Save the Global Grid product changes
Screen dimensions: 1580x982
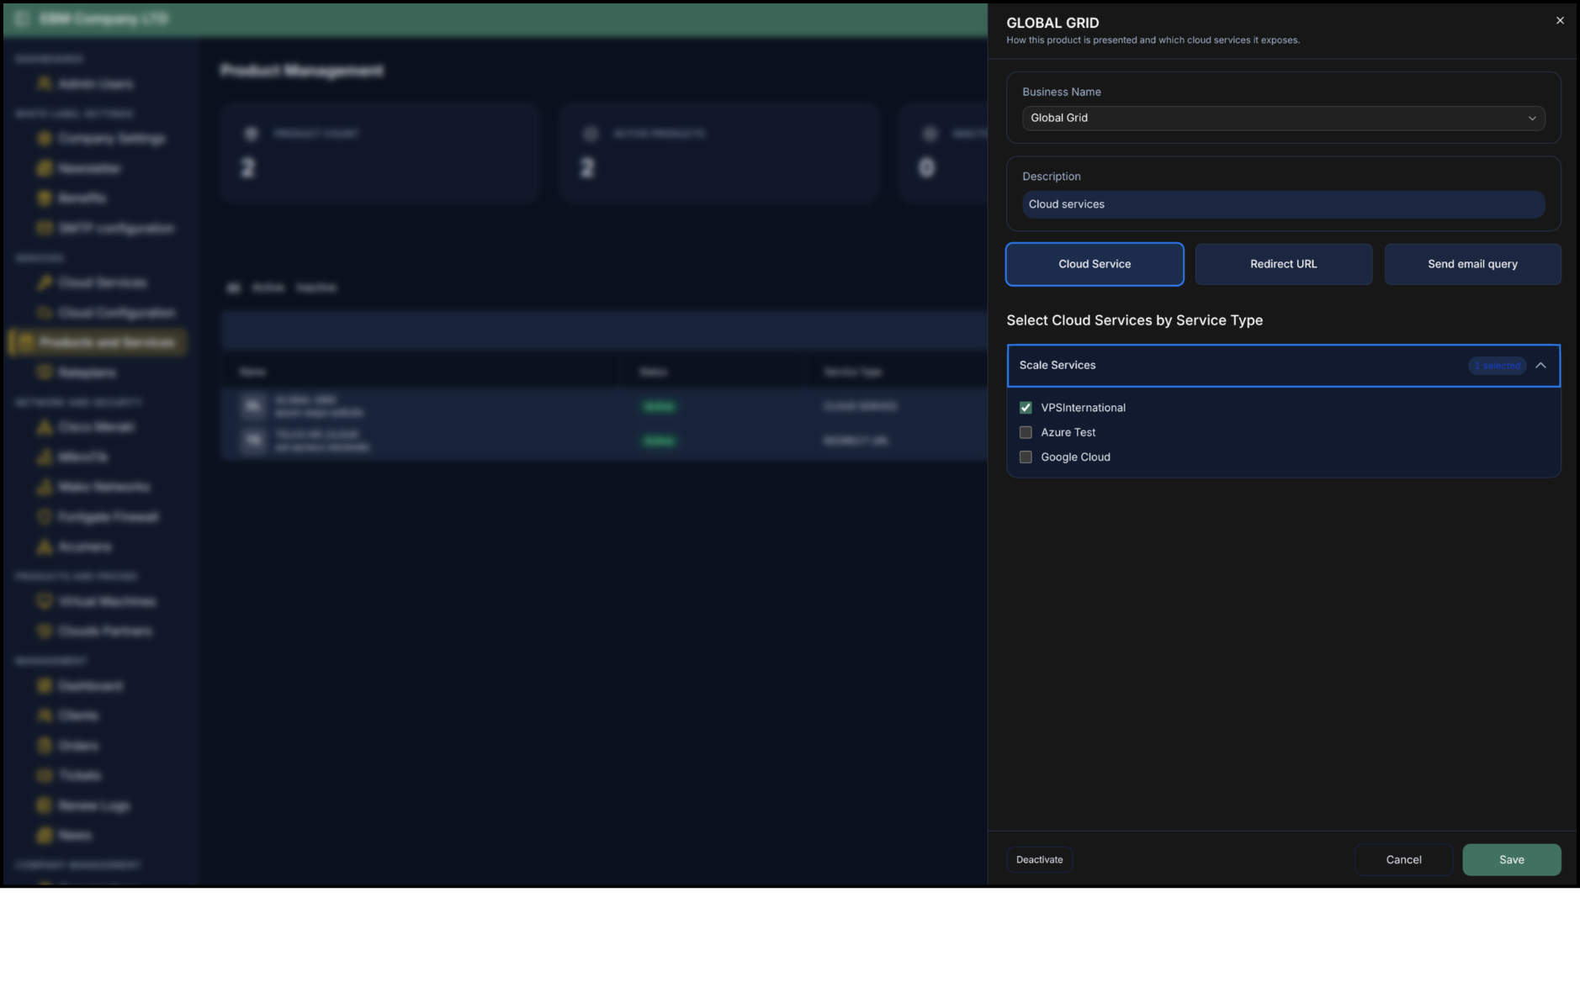point(1511,859)
